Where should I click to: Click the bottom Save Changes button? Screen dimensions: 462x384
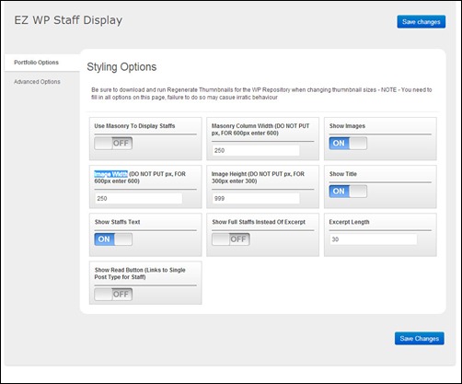tap(420, 338)
